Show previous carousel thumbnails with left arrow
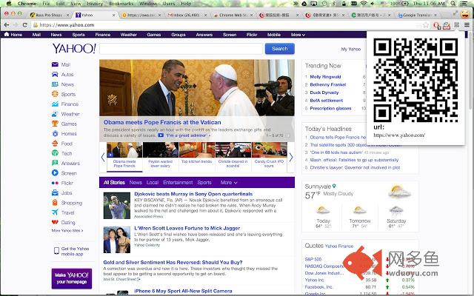Viewport: 474px width, 296px height. pos(103,157)
